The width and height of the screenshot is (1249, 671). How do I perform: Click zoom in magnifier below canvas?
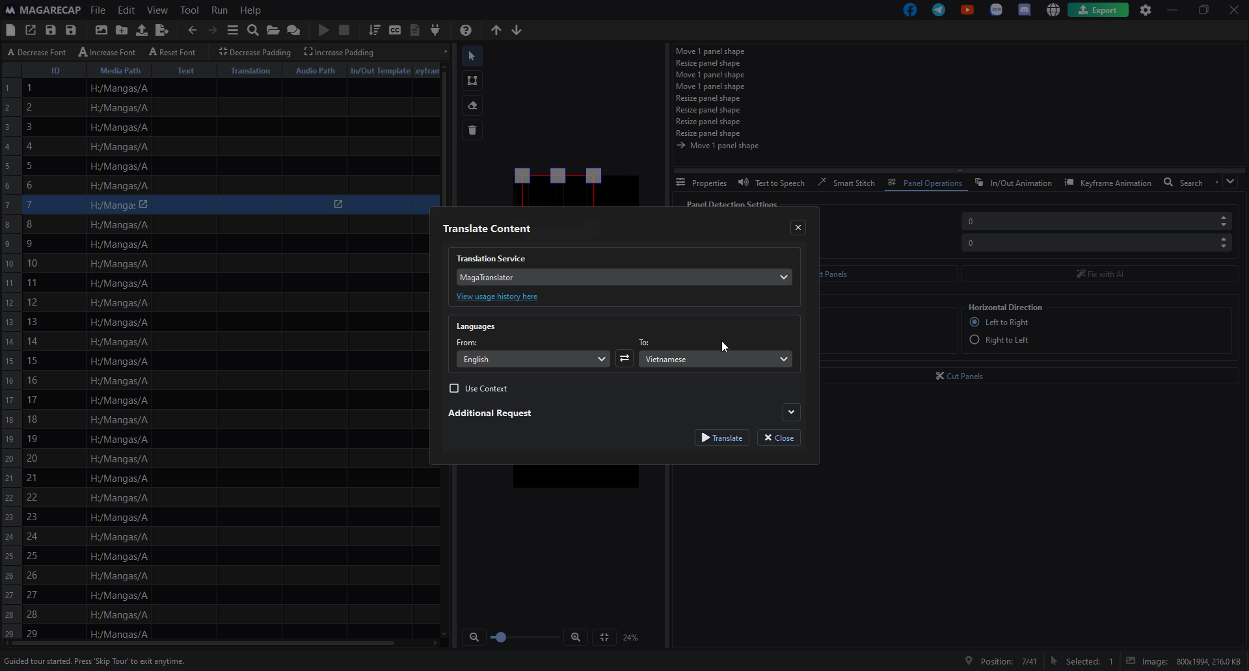tap(576, 637)
